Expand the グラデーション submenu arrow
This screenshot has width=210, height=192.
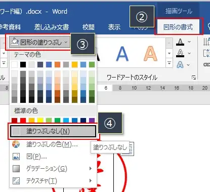tap(91, 169)
